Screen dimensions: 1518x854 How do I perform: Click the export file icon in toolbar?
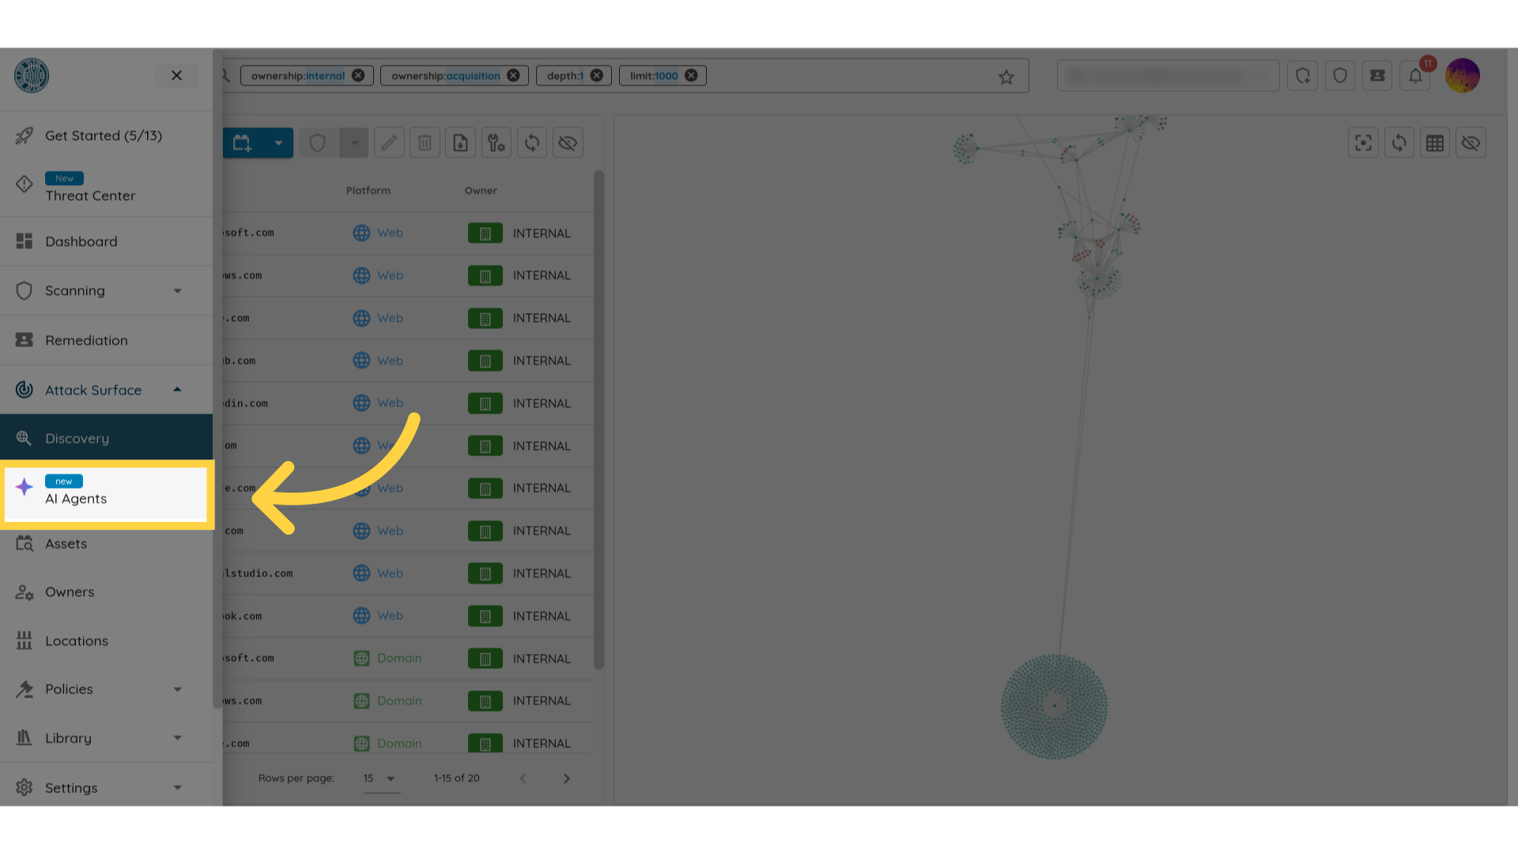[460, 143]
